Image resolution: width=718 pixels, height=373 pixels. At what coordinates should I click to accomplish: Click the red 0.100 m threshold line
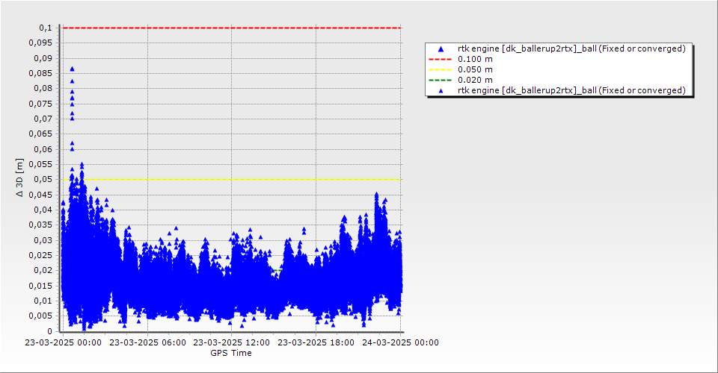coord(232,28)
